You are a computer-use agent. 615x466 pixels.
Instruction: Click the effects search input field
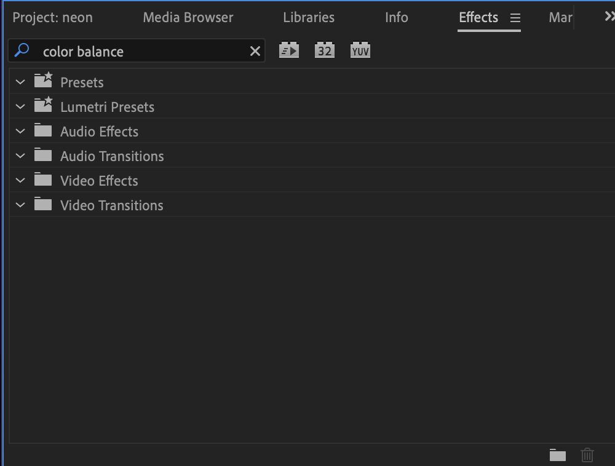141,51
